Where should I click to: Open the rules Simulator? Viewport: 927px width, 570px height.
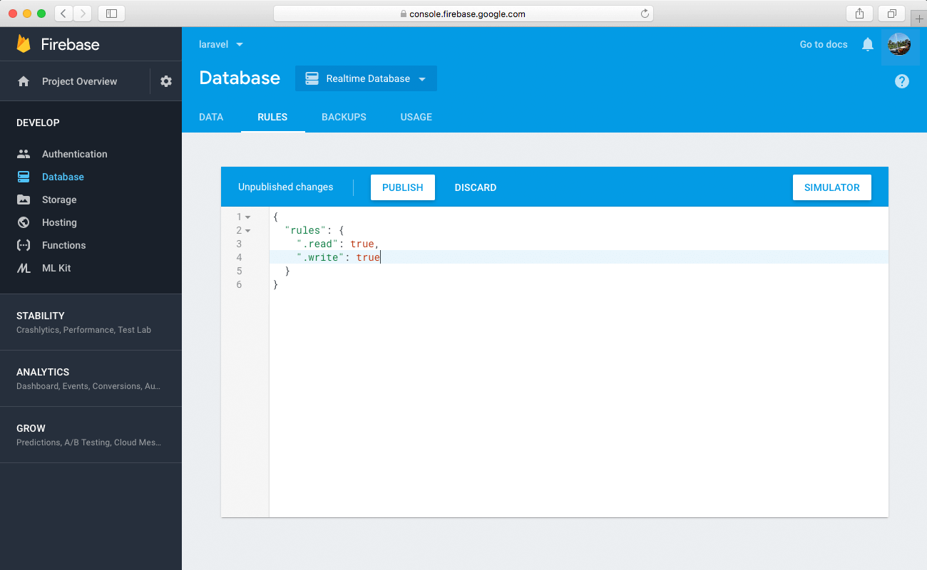(832, 187)
